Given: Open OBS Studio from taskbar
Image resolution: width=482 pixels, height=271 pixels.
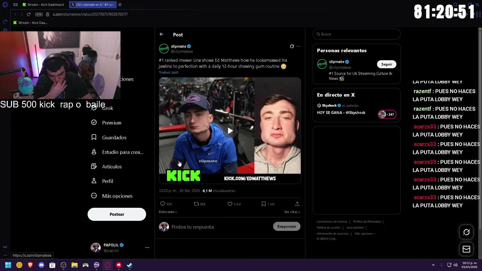Looking at the screenshot, I should (63, 265).
